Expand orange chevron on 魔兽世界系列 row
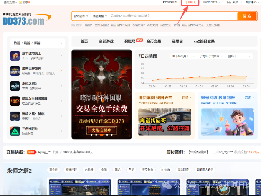The height and width of the screenshot is (196, 261). click(61, 71)
